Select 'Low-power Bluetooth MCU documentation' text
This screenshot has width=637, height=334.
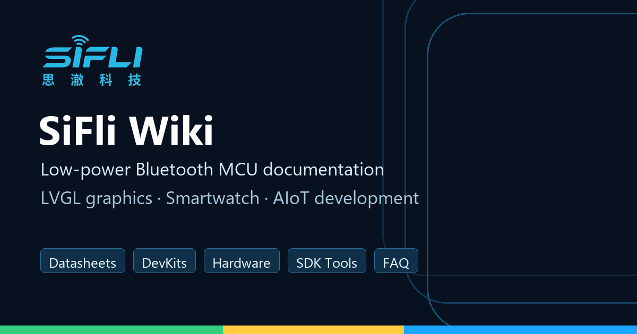coord(212,170)
